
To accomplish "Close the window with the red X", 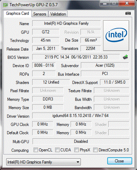I will point(127,3).
